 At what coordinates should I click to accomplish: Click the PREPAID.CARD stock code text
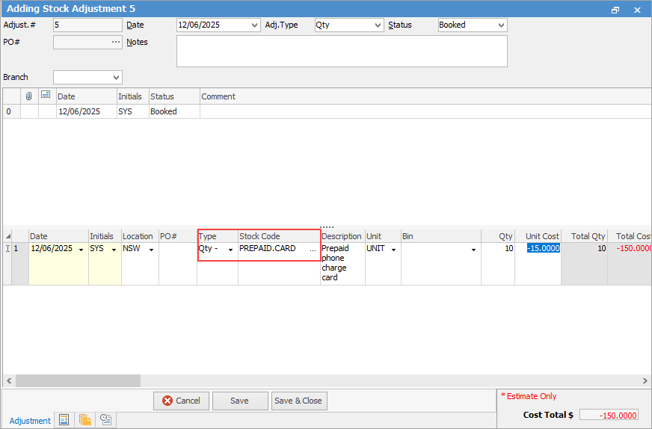pos(268,248)
